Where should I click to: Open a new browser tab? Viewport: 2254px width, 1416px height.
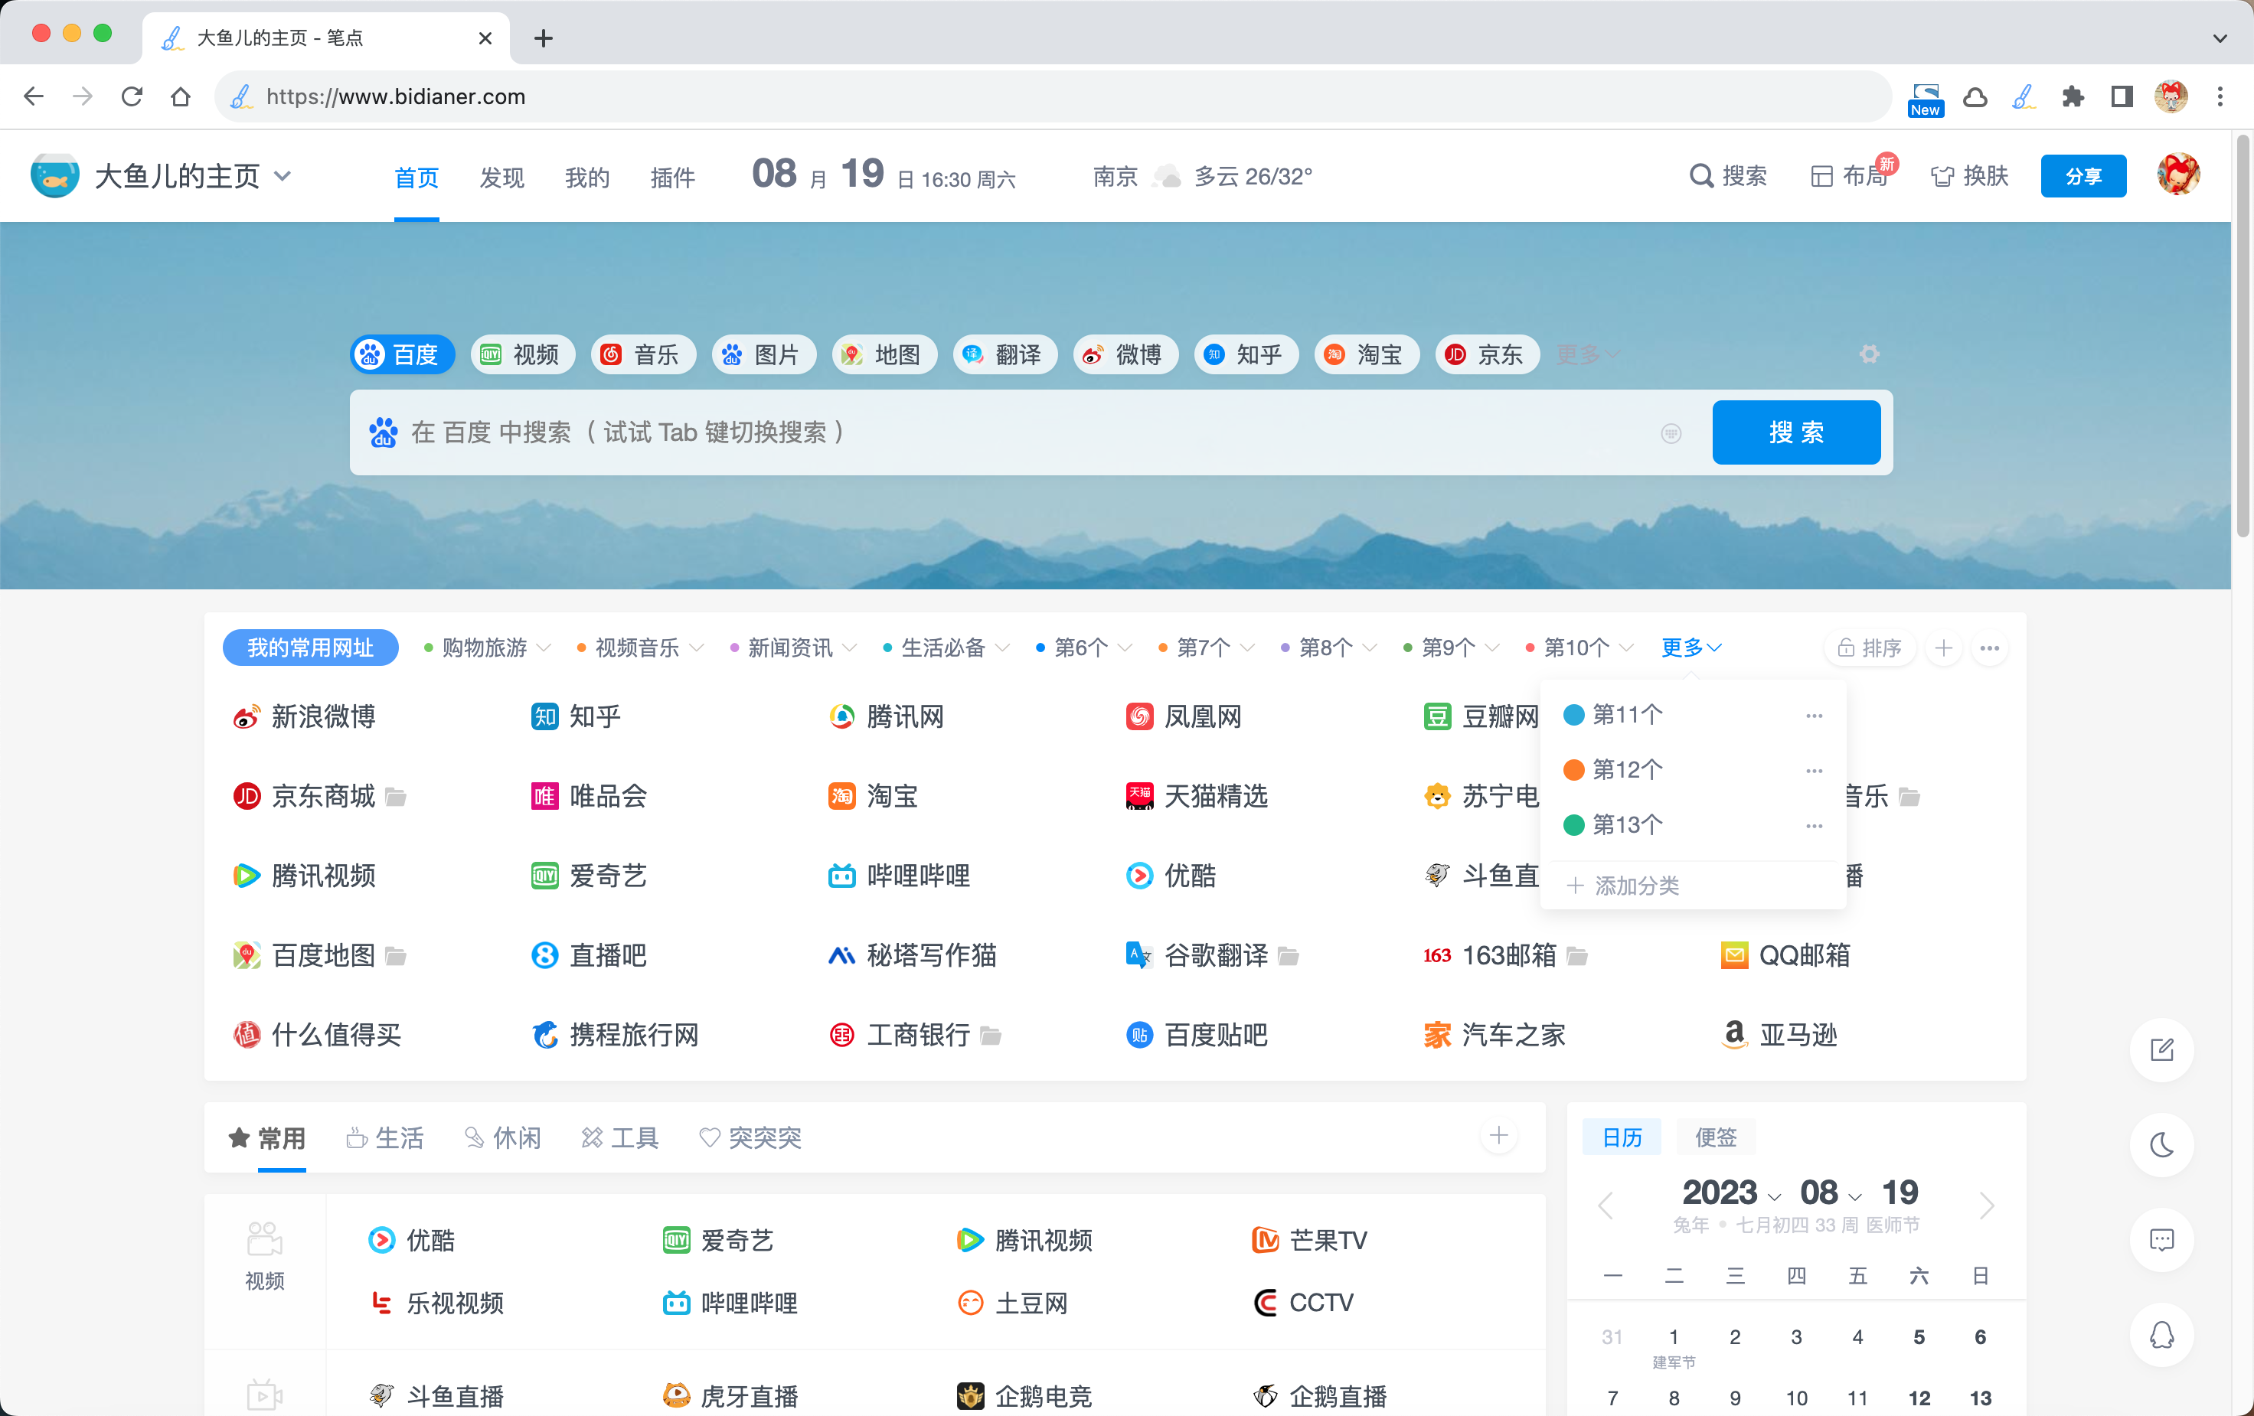click(544, 38)
